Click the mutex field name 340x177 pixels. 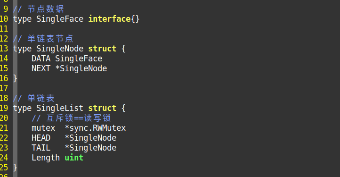[x=43, y=128]
